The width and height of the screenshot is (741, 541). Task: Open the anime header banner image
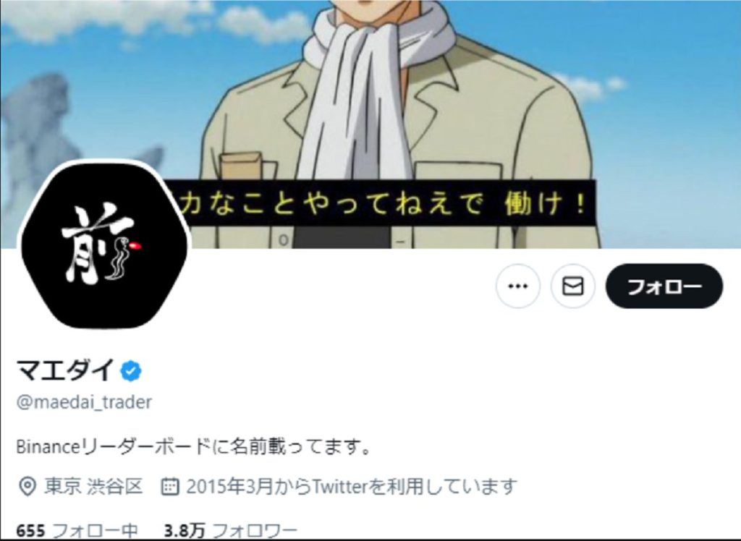pyautogui.click(x=370, y=124)
